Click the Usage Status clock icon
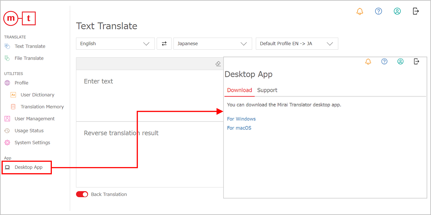 (7, 131)
